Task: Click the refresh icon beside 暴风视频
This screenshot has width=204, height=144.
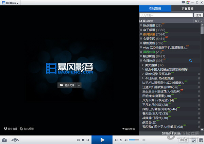Action: [140, 21]
